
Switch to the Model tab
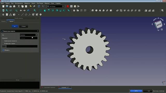coord(3,21)
